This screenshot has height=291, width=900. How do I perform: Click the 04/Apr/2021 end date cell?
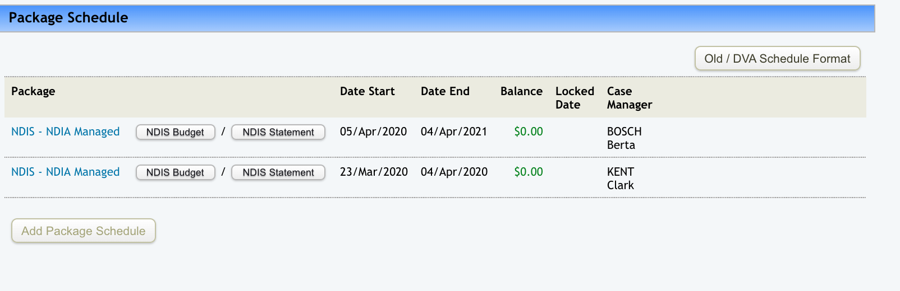point(454,132)
